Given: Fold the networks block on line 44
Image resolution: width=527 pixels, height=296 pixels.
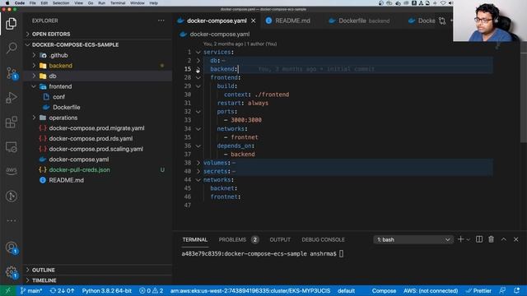Looking at the screenshot, I should [198, 180].
